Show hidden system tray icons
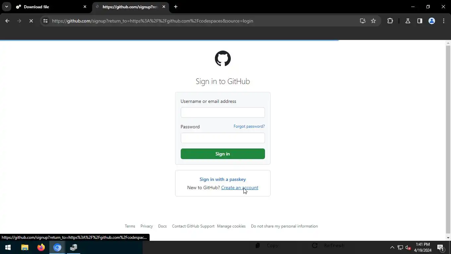Screen dimensions: 451x254 pyautogui.click(x=392, y=247)
